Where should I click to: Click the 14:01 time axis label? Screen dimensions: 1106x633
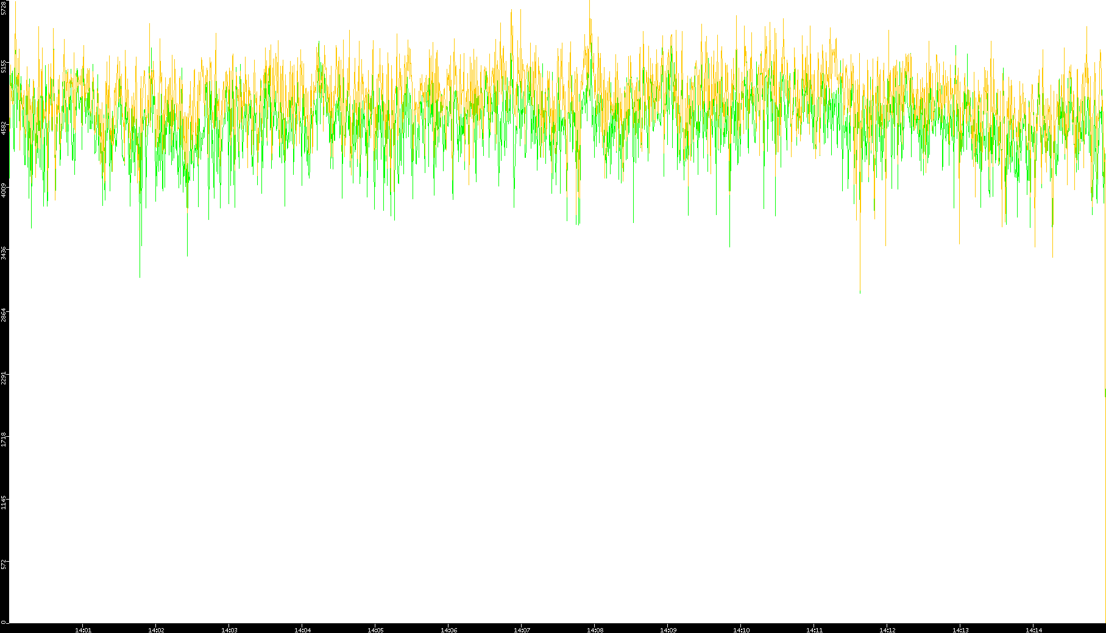pos(83,630)
